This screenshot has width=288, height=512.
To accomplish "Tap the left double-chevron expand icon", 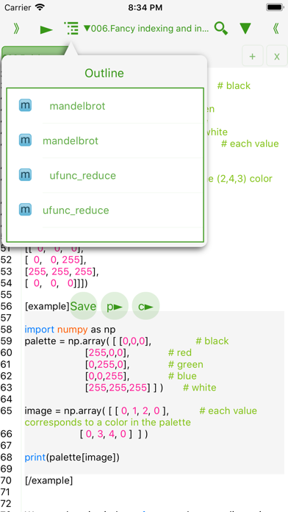I will coord(16,29).
